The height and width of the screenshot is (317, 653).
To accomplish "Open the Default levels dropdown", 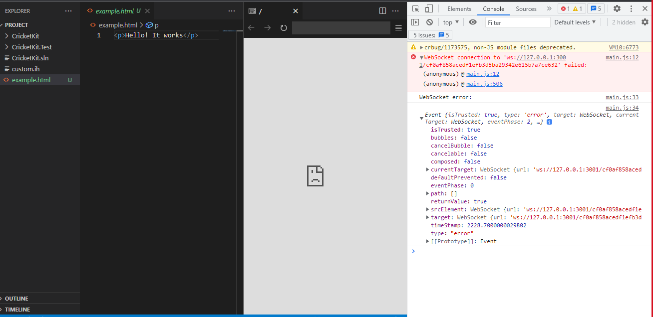I will (575, 22).
